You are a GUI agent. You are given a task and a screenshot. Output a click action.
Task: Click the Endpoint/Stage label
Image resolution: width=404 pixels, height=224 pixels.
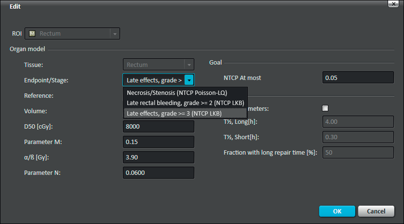tap(46, 80)
